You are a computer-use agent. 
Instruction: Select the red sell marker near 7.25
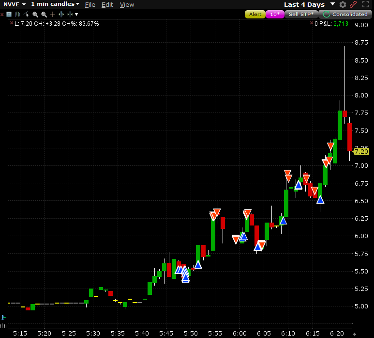coord(330,146)
